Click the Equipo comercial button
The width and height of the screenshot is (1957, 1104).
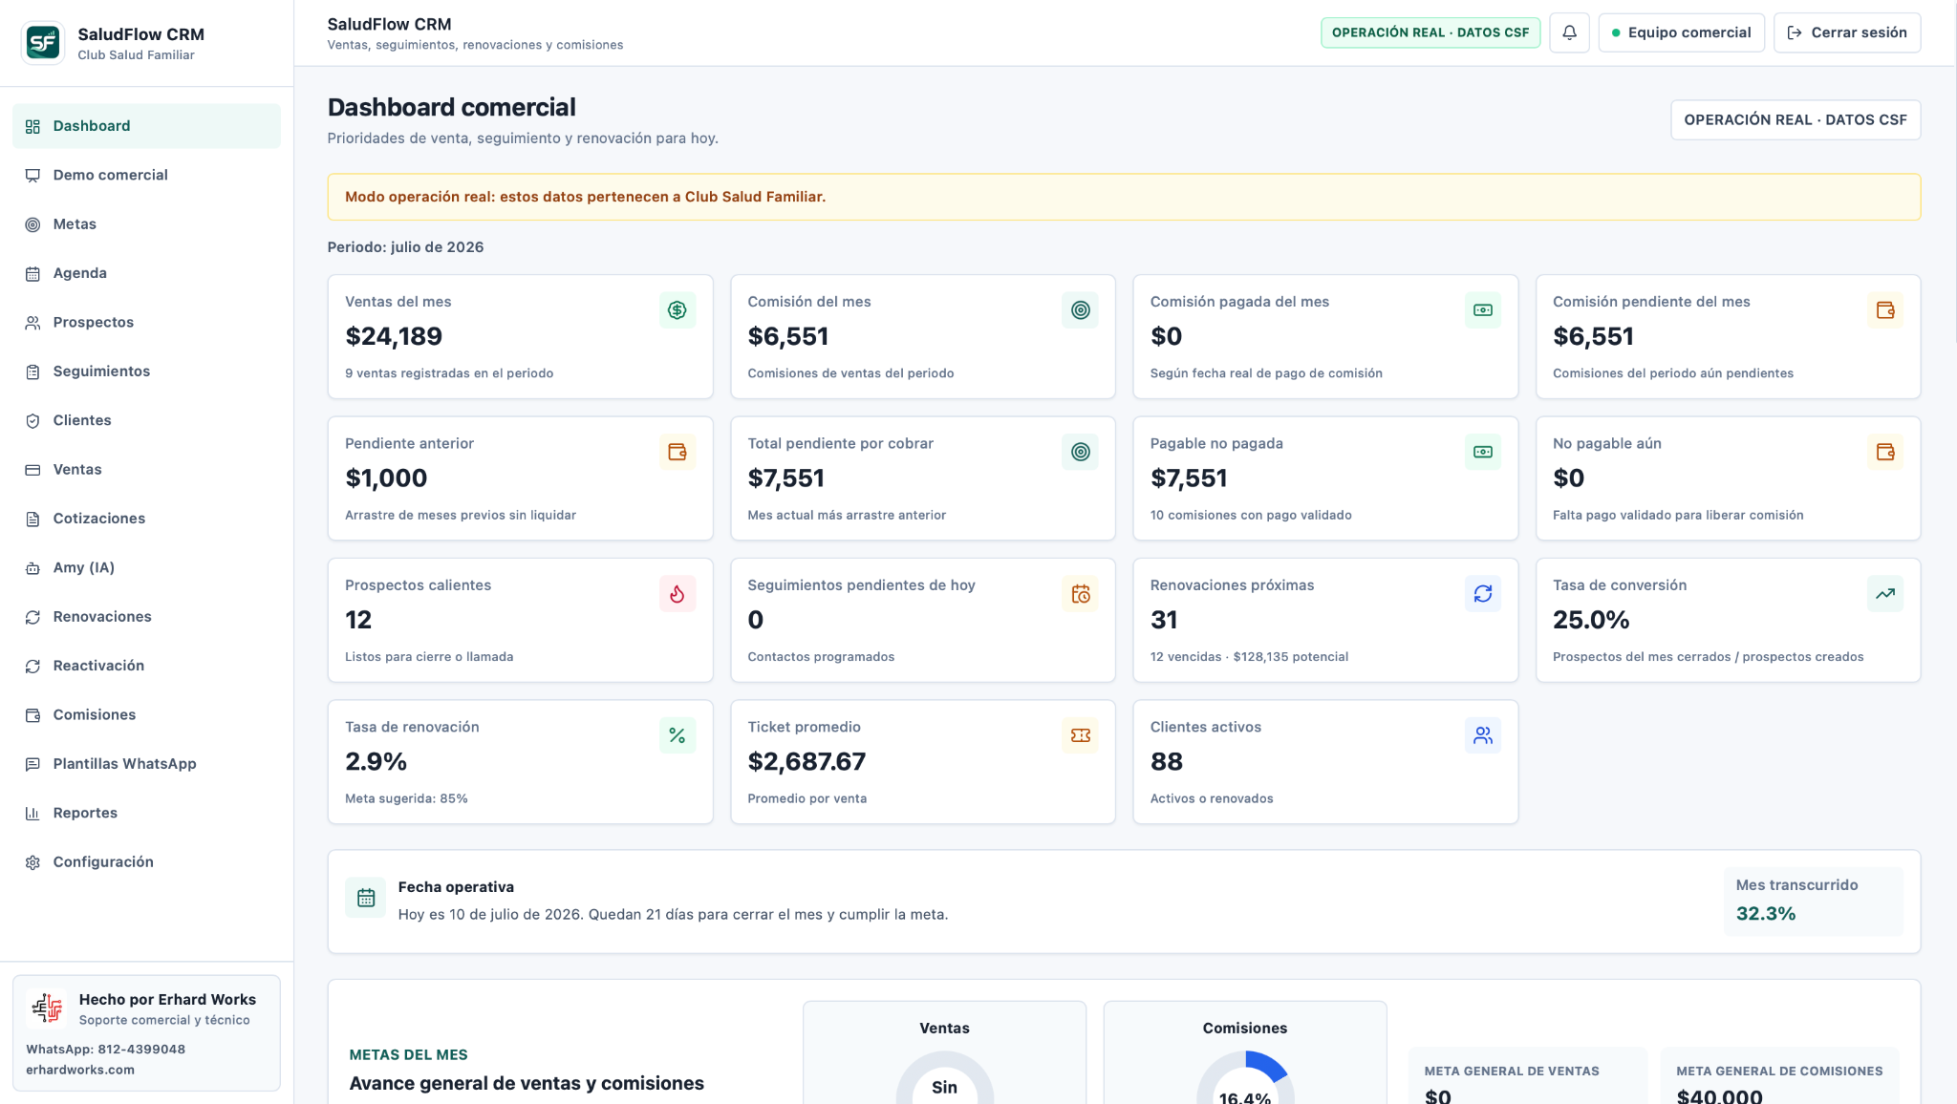pos(1681,32)
